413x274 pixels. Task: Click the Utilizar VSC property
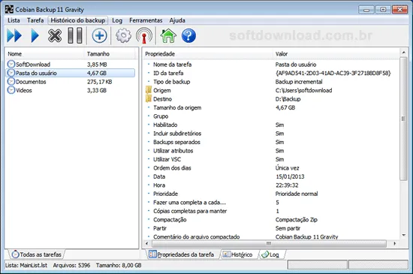(x=167, y=159)
